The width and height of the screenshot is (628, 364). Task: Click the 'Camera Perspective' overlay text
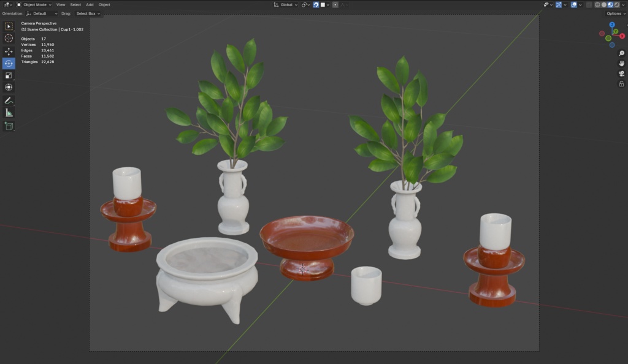pyautogui.click(x=39, y=23)
